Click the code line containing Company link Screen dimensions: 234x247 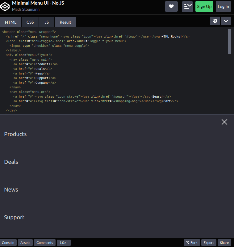[x=35, y=83]
